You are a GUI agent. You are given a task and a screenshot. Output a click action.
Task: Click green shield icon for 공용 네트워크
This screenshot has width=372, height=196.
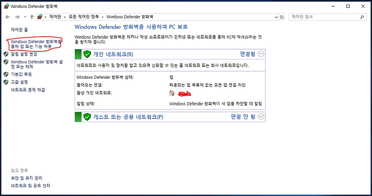coord(87,117)
